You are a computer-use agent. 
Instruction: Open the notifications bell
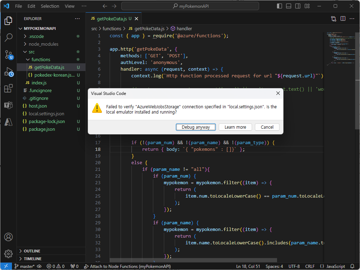[352, 266]
